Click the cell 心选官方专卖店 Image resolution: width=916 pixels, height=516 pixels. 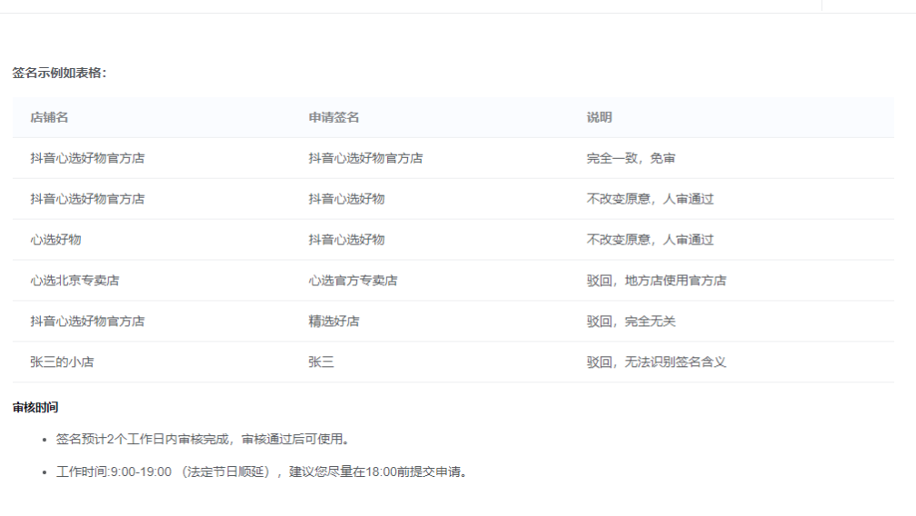point(353,281)
